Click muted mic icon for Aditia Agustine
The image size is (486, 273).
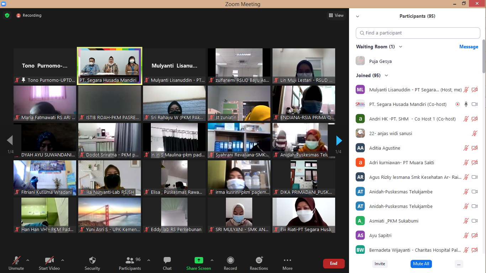coord(466,148)
